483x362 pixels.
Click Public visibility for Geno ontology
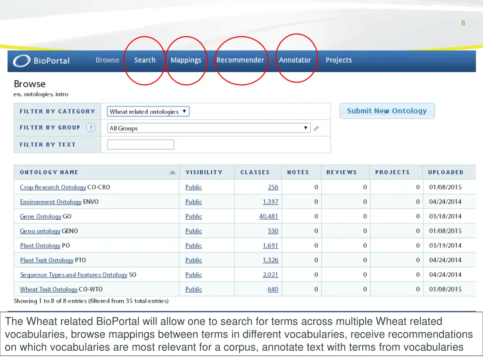193,231
